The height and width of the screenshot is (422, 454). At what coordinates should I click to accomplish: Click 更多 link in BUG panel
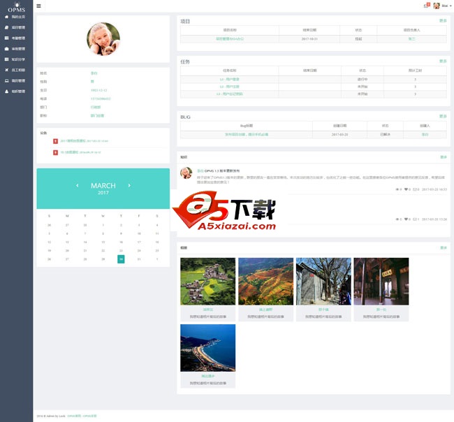tap(443, 116)
